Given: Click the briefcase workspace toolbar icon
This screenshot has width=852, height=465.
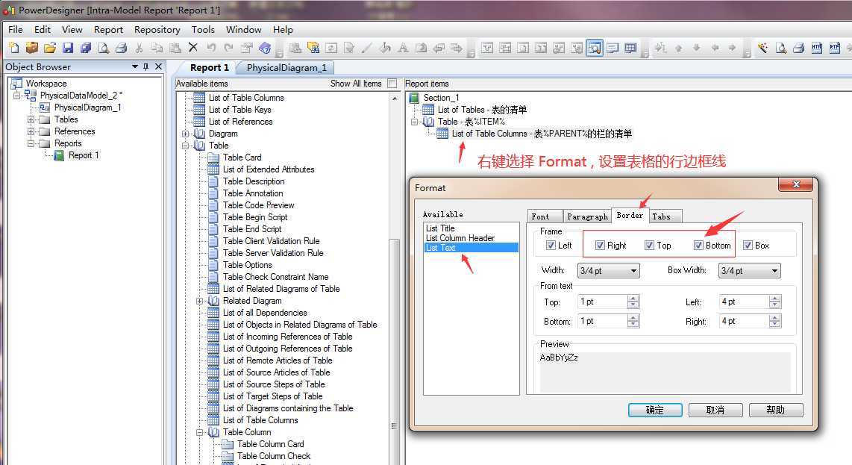Looking at the screenshot, I should click(31, 48).
